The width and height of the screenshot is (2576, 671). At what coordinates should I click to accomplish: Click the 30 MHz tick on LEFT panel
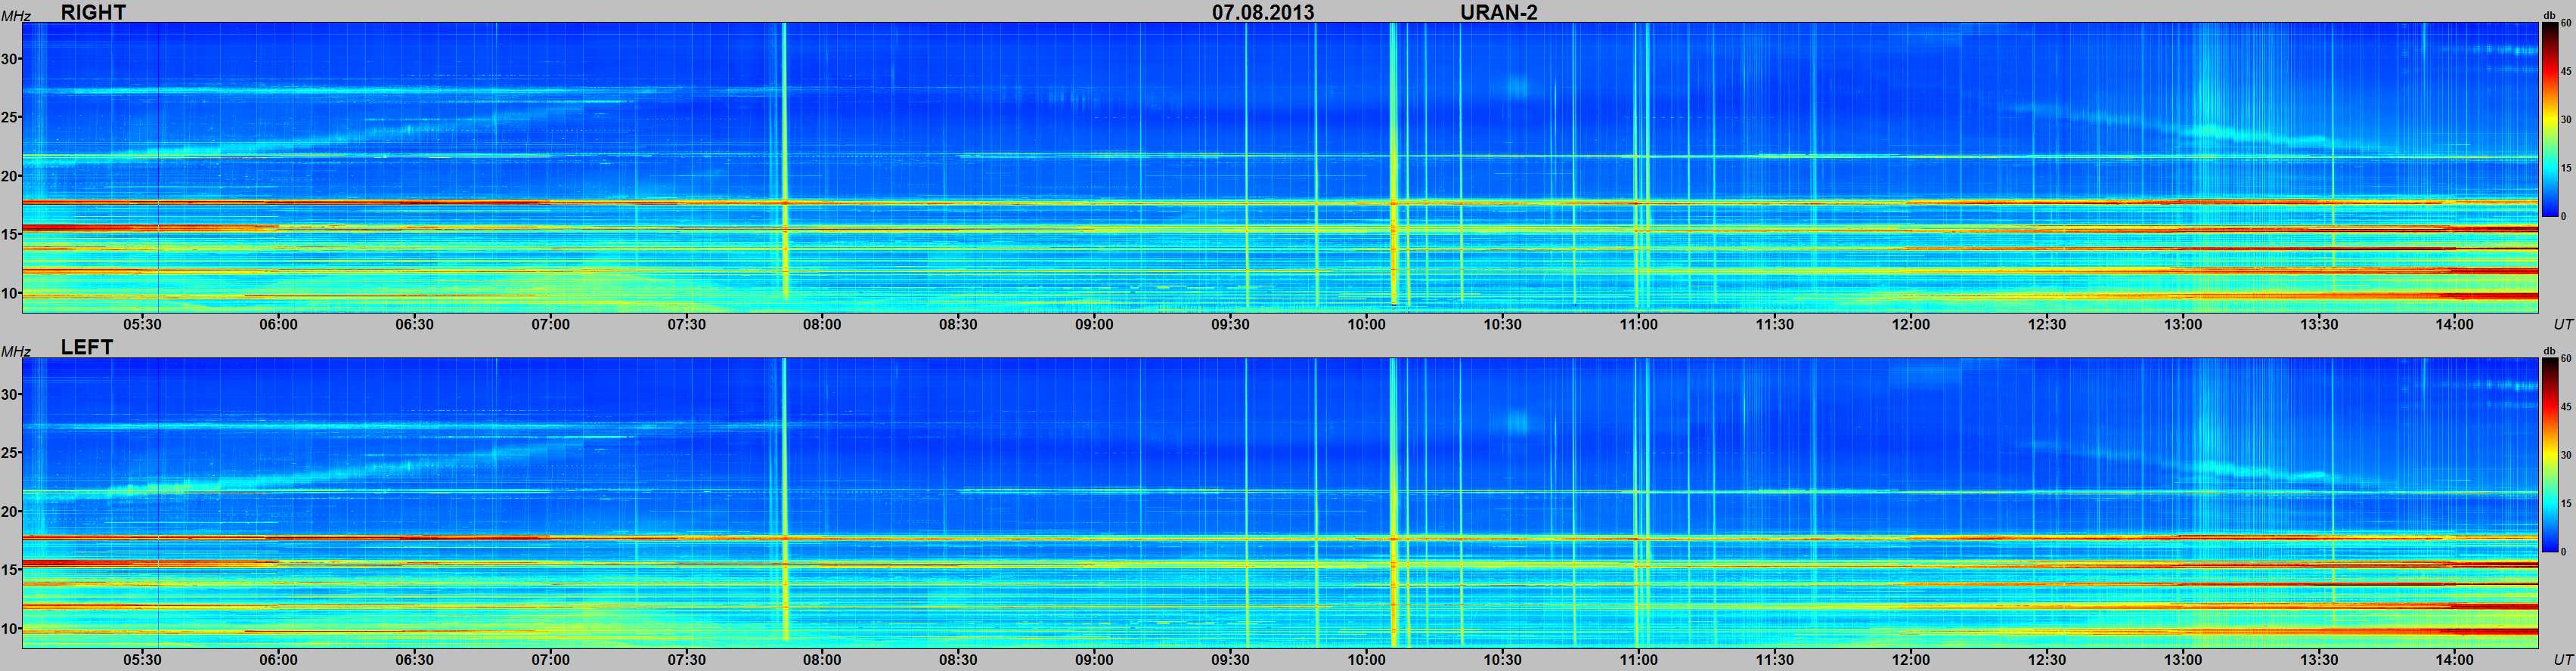click(10, 394)
